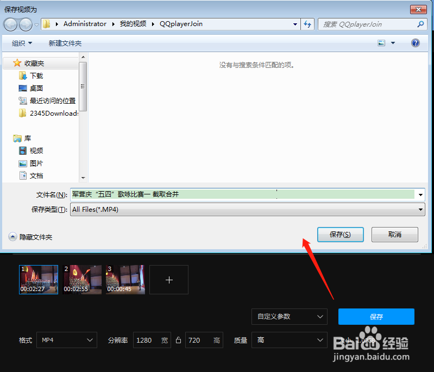Click the 文件名 text field
The image size is (434, 372).
pyautogui.click(x=243, y=194)
